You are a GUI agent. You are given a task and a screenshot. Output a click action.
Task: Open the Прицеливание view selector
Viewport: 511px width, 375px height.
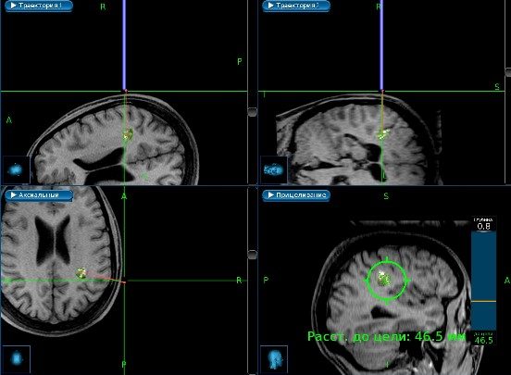[x=296, y=195]
